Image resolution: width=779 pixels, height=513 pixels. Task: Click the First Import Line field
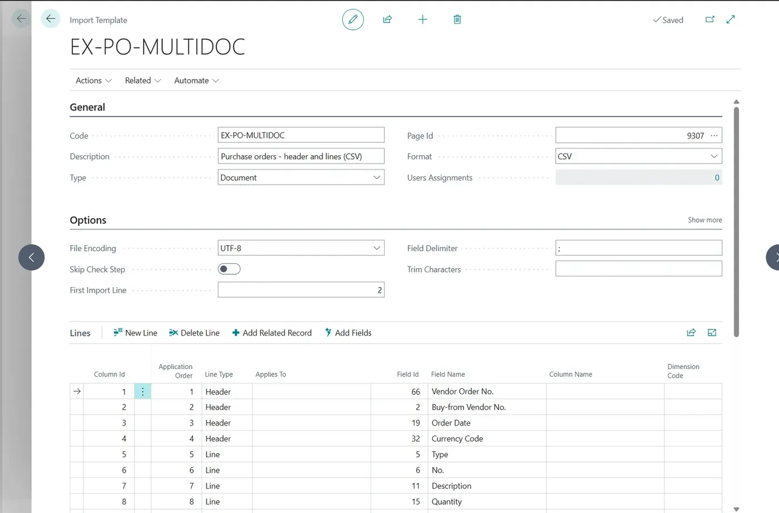301,290
